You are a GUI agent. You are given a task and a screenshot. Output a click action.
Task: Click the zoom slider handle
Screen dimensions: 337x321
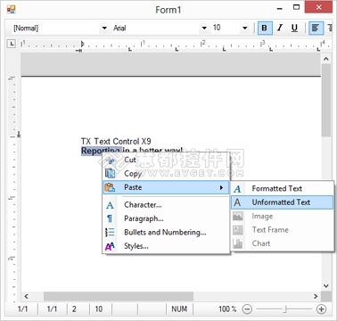click(x=284, y=309)
